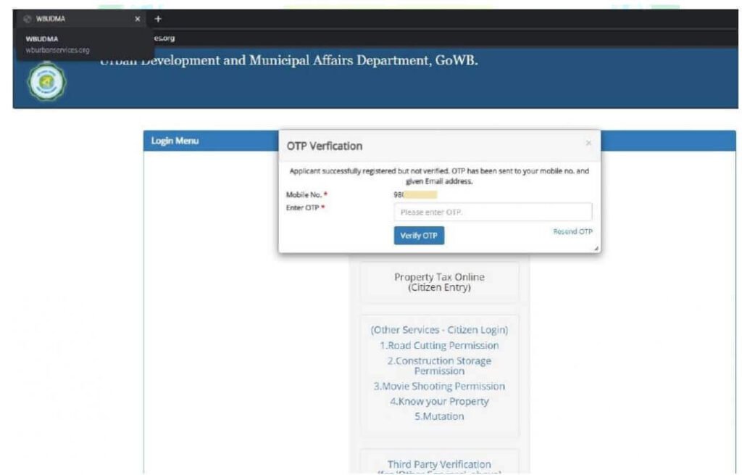Click the browser address bar URL
Screen dimensions: 742x475
[x=164, y=38]
